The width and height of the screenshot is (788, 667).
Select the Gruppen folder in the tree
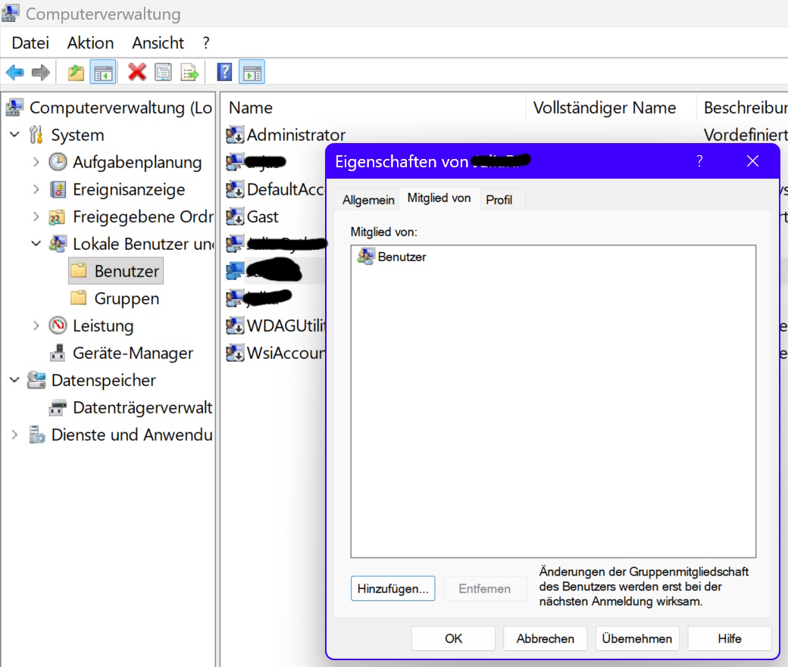124,298
